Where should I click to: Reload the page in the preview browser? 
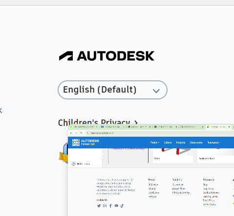81,133
